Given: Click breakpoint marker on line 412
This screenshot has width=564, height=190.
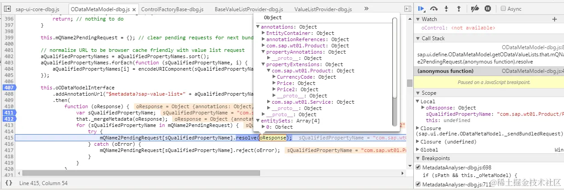Looking at the screenshot, I should click(9, 119).
